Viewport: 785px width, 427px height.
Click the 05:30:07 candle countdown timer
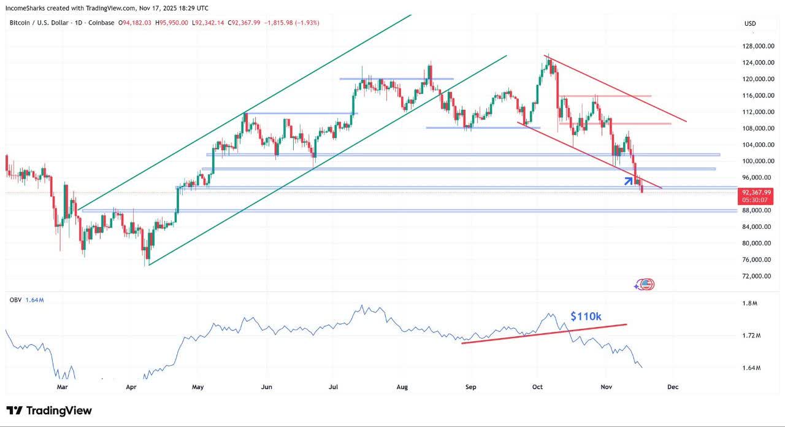(x=756, y=200)
